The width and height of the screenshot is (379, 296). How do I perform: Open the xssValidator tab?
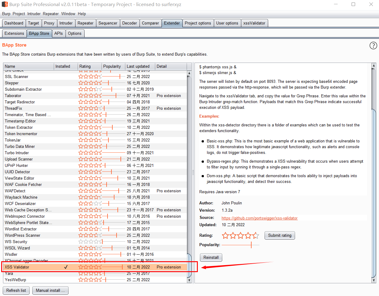[254, 23]
